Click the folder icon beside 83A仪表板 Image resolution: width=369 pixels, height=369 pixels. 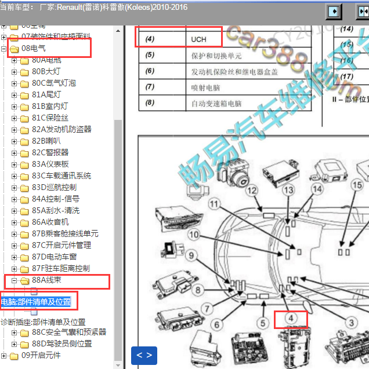pos(24,165)
